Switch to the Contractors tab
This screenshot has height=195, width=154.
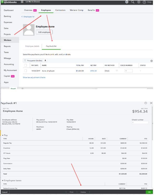60,10
